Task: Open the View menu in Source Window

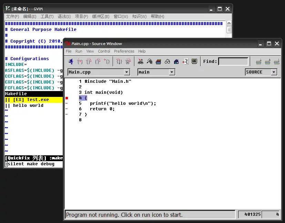Action: click(90, 51)
